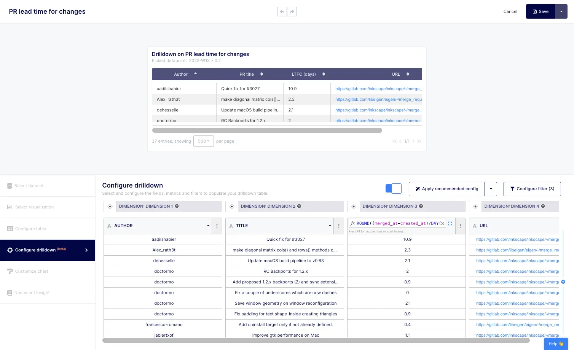Click the target icon on Dimension 1 header

tap(110, 206)
